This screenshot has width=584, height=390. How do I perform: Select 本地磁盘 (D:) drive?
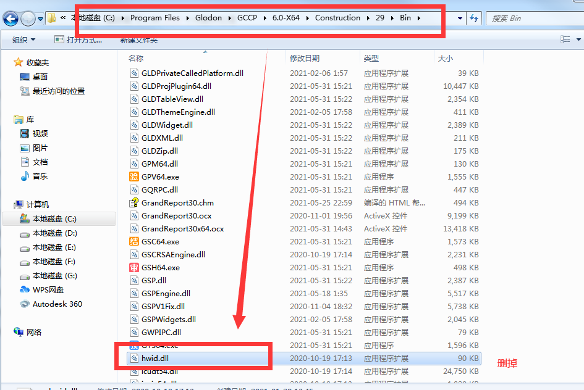(48, 233)
